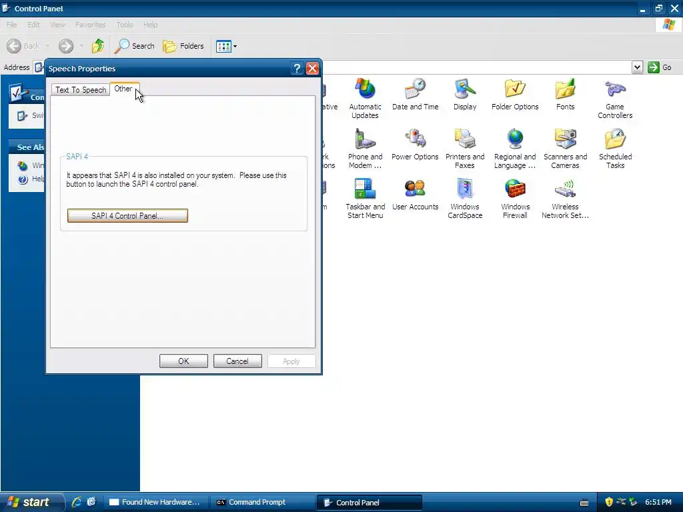
Task: Open the Tools menu
Action: 125,25
